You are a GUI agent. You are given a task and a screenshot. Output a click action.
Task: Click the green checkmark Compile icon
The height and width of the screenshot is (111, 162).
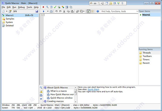[55, 7]
